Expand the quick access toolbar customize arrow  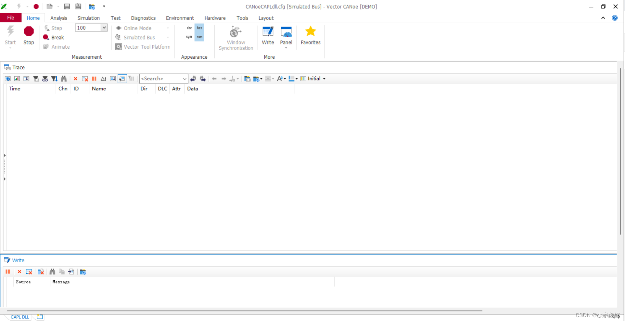pos(104,6)
